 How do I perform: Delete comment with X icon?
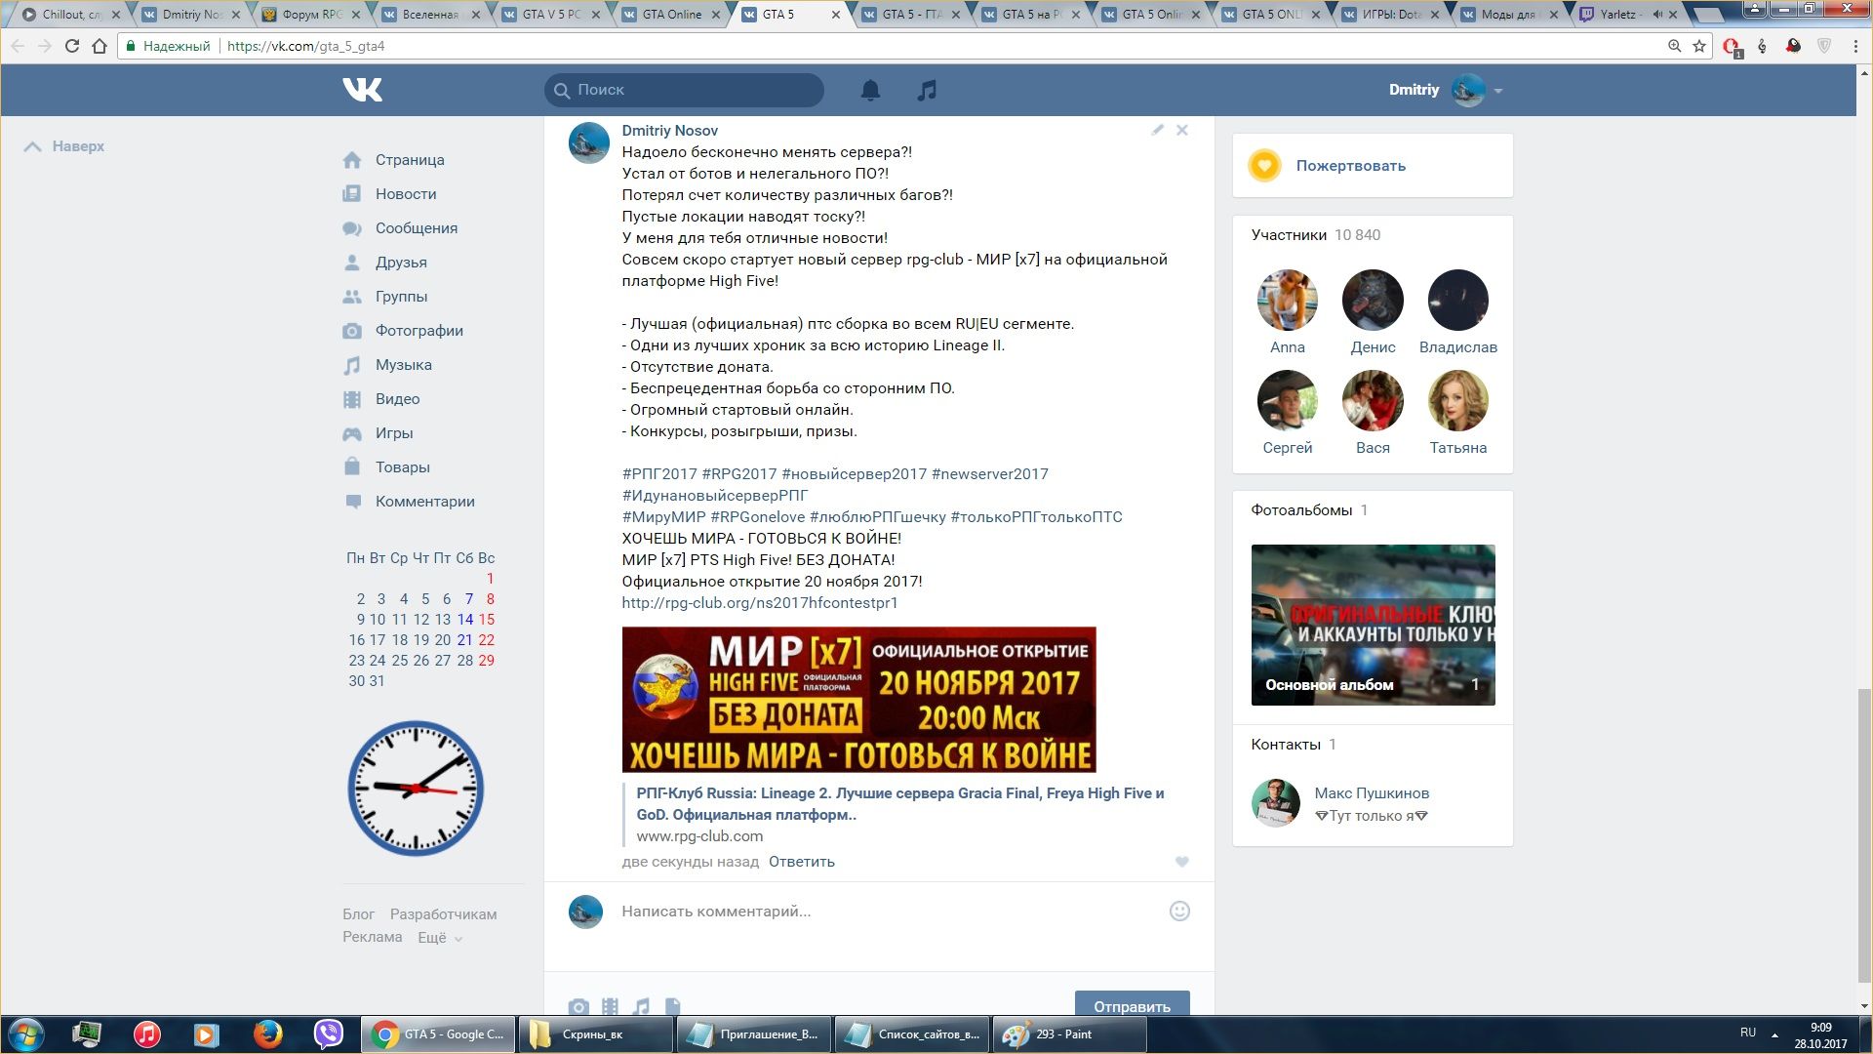point(1182,130)
